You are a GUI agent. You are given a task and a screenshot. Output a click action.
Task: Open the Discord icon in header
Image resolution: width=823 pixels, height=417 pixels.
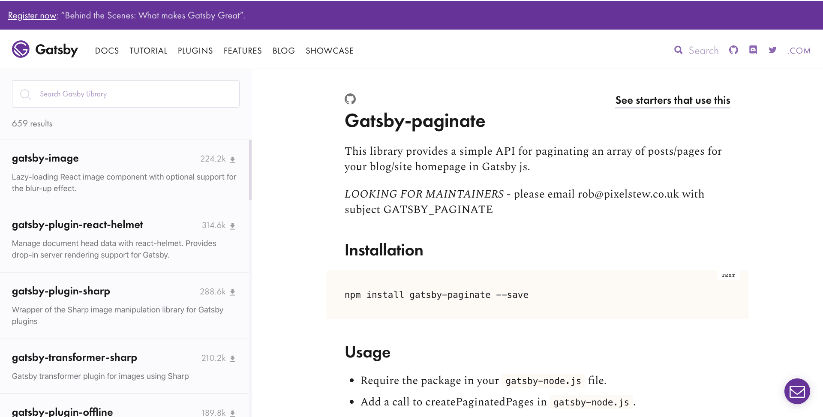(x=753, y=50)
